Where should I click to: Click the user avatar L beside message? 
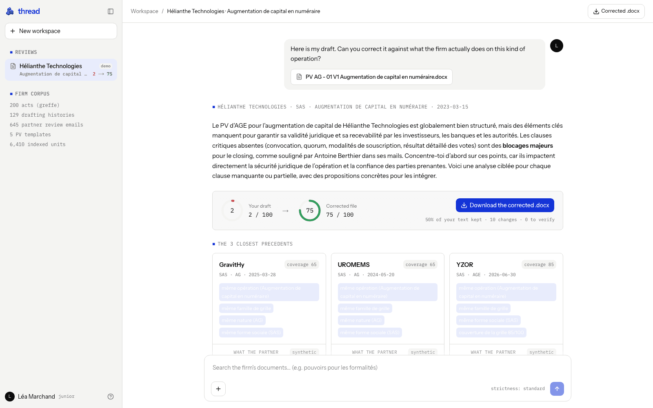[x=556, y=46]
